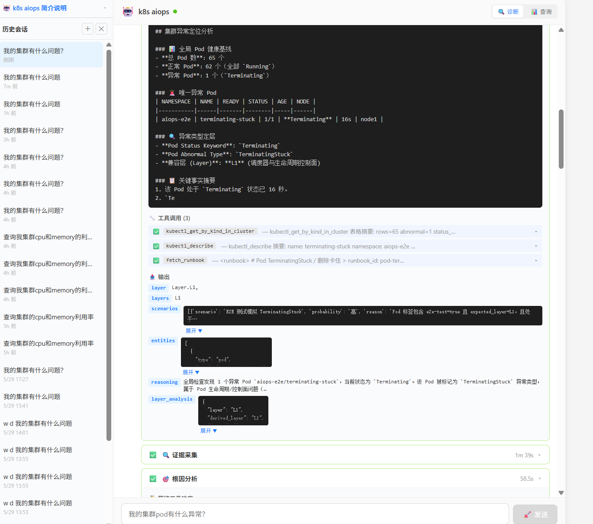Click the fetch_runbook tool tag
Viewport: 593px width, 524px height.
click(185, 260)
